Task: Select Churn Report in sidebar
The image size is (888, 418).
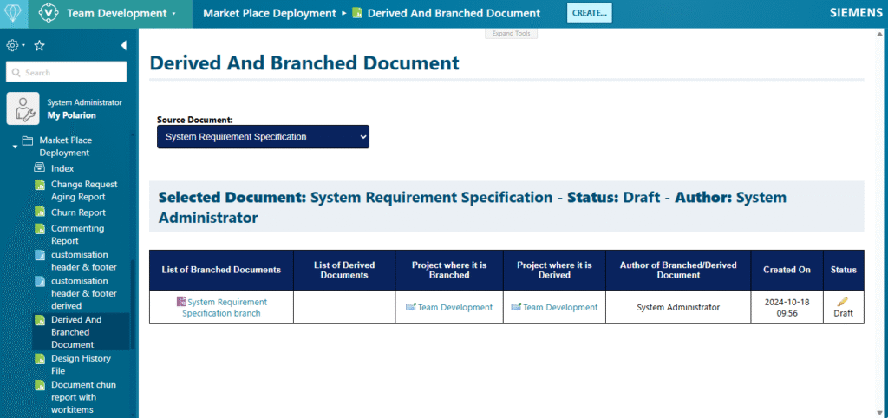Action: point(78,212)
